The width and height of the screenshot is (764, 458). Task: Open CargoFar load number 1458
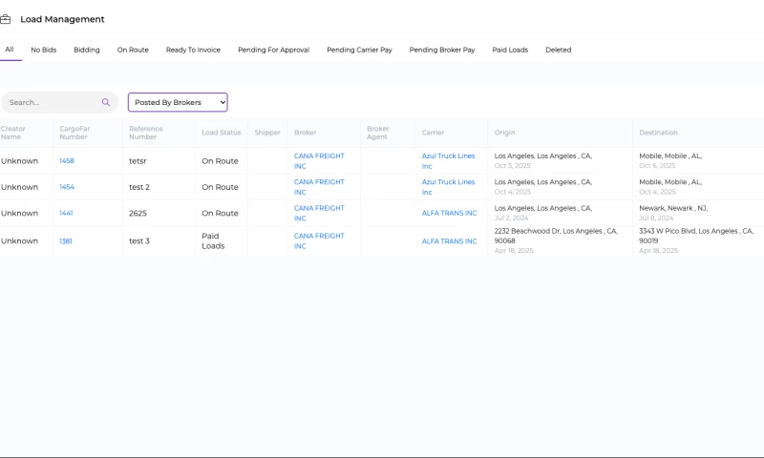[67, 160]
